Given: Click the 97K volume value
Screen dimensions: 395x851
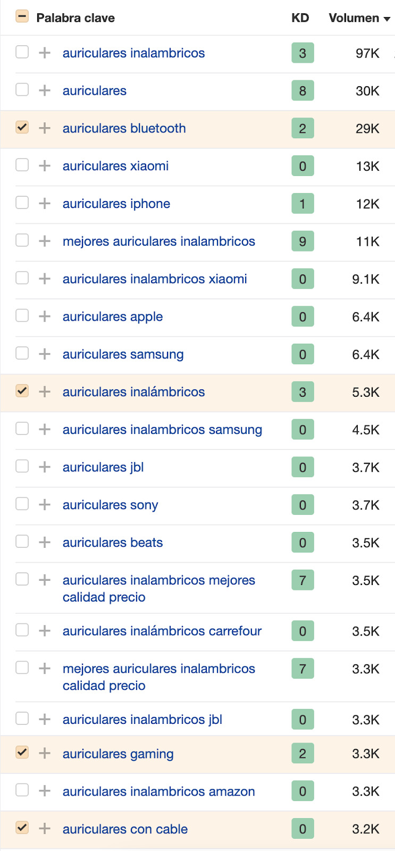Looking at the screenshot, I should (367, 53).
